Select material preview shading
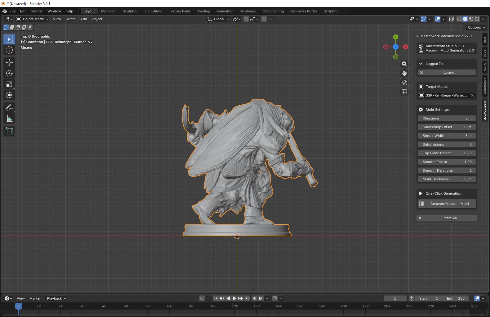The width and height of the screenshot is (490, 317). coord(471,19)
